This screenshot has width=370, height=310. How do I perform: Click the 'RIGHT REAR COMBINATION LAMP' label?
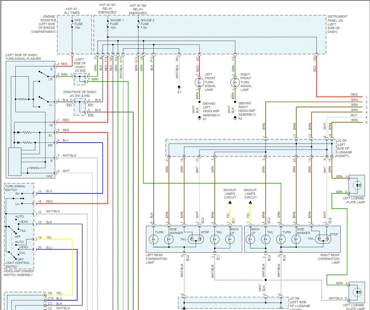coord(329,259)
